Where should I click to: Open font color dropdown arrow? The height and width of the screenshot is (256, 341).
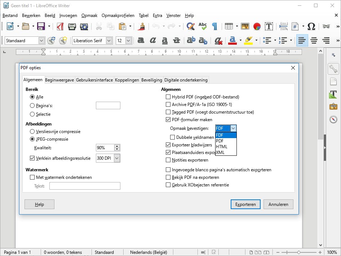point(240,40)
